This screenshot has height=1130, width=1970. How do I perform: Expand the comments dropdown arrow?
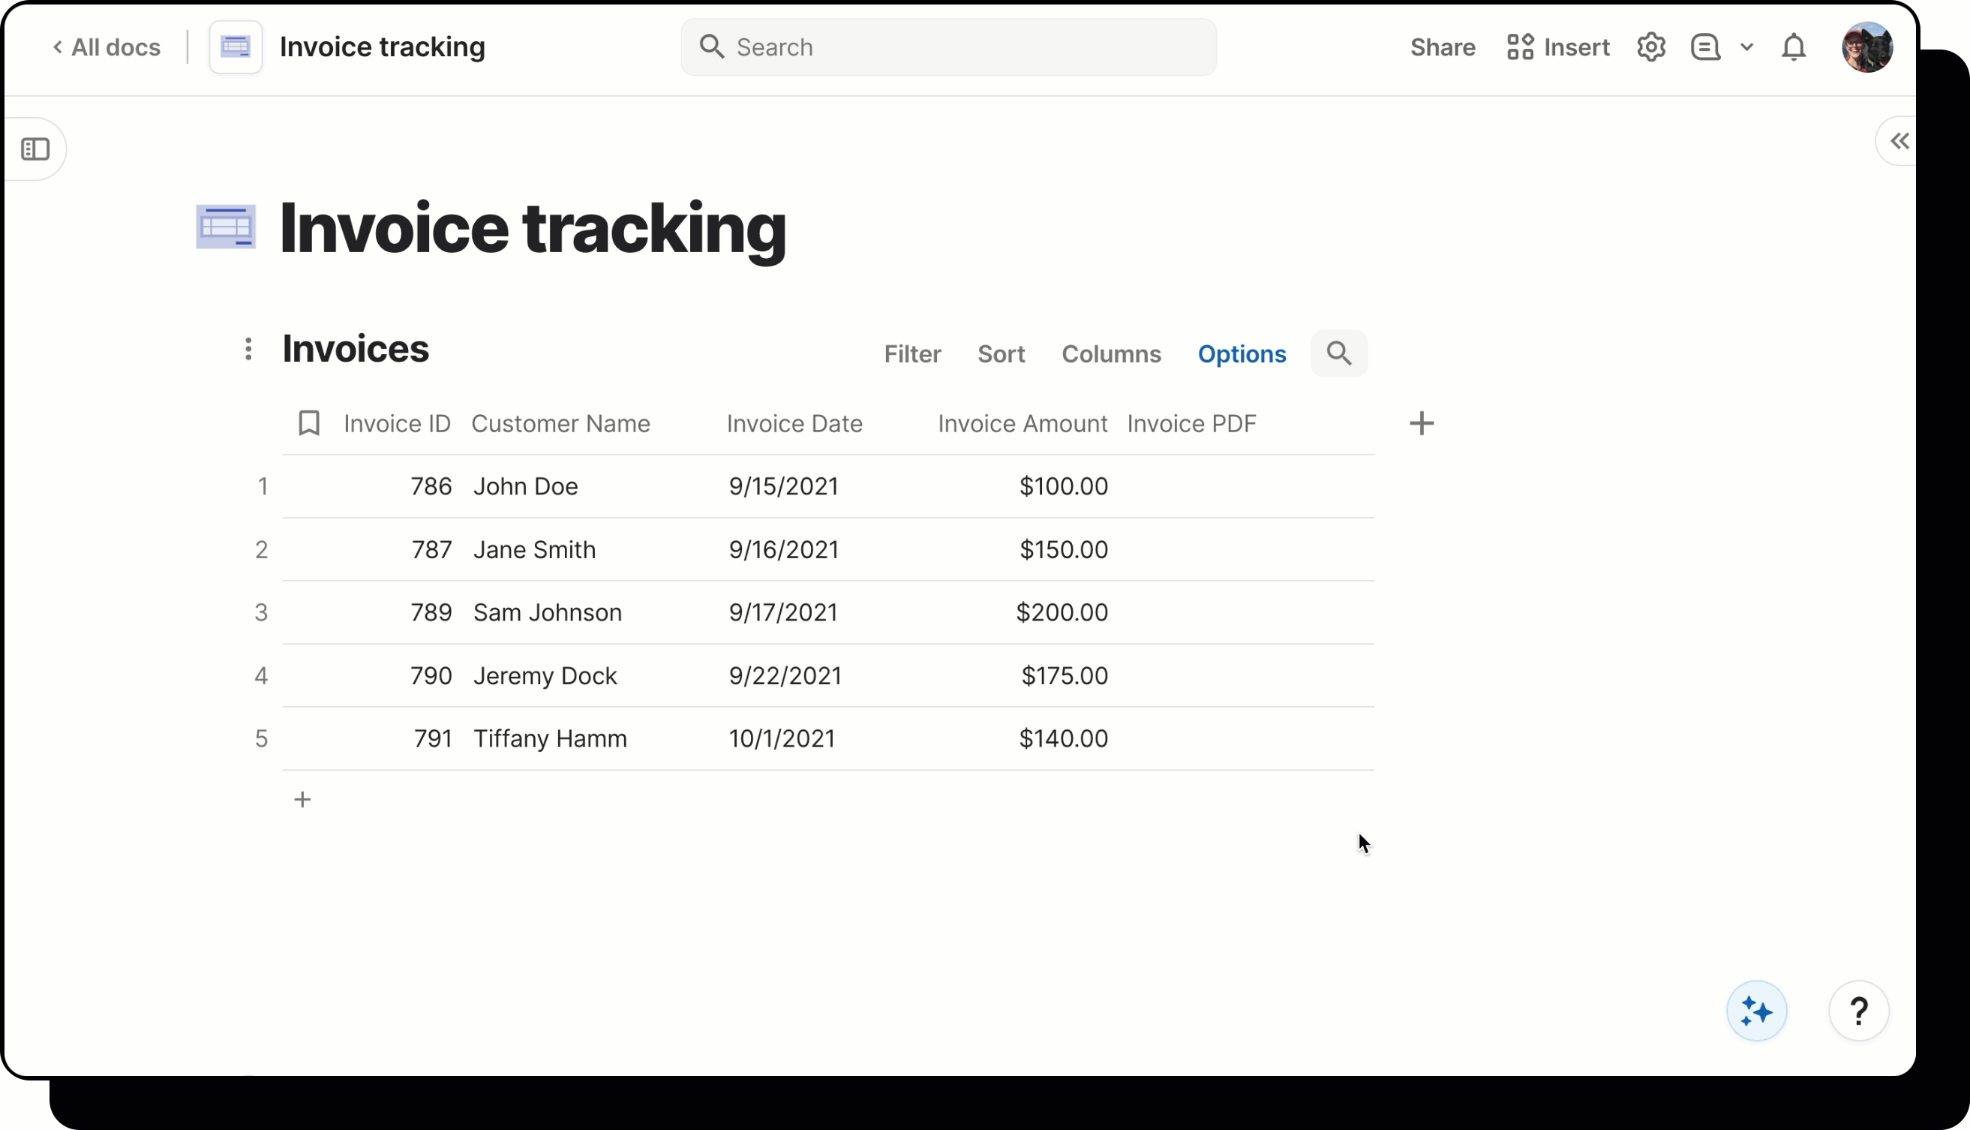point(1746,47)
